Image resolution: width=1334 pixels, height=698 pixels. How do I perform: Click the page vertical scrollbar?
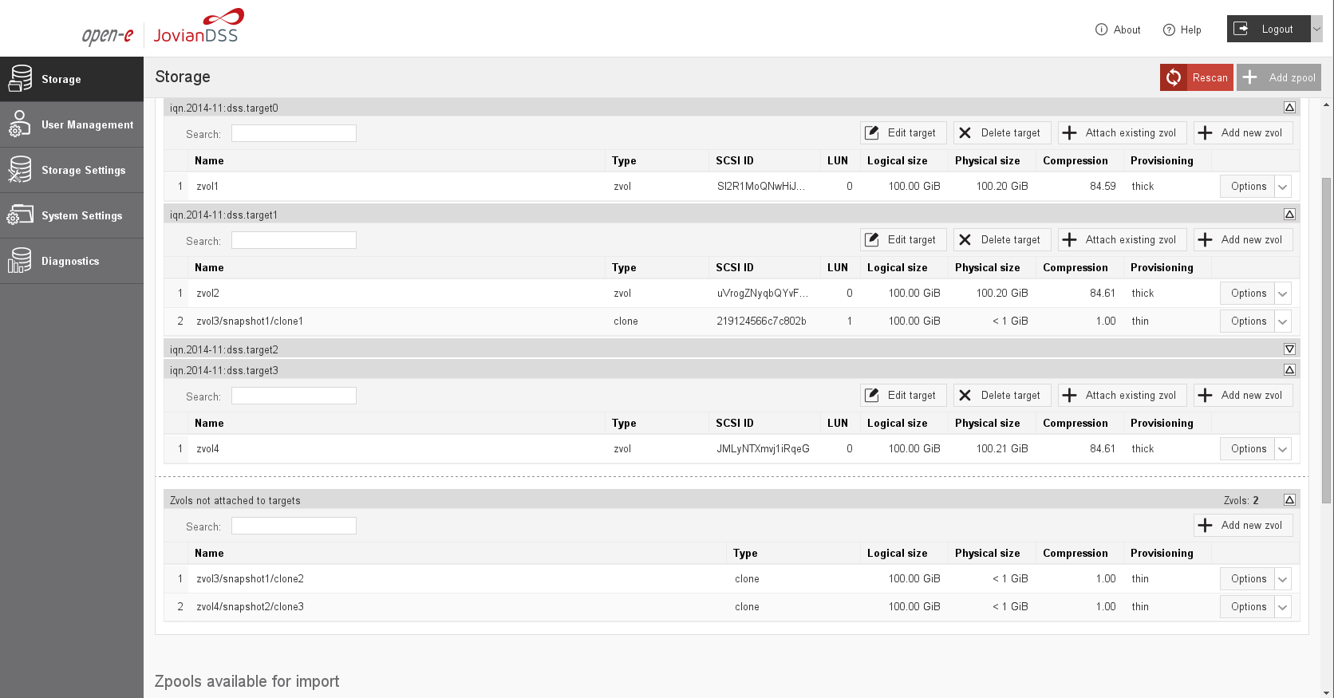click(x=1327, y=339)
